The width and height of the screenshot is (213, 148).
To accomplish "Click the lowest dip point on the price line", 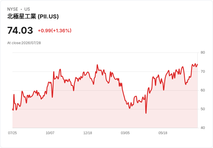I will coord(146,113).
